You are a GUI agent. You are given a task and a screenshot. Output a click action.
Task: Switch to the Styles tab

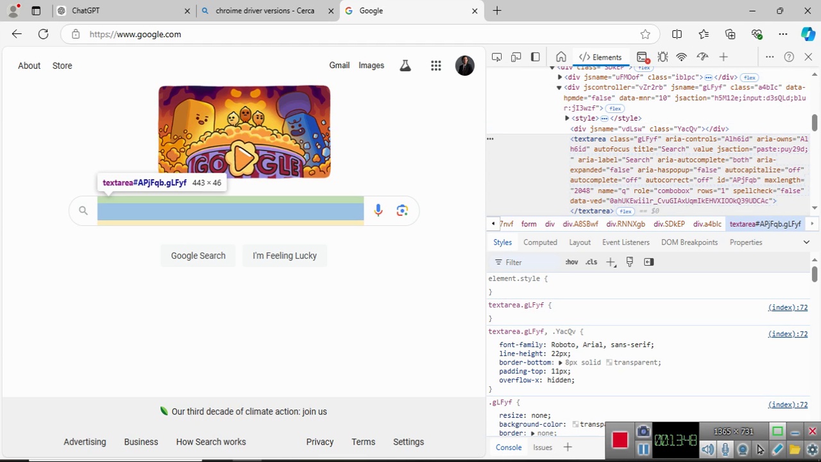point(502,243)
